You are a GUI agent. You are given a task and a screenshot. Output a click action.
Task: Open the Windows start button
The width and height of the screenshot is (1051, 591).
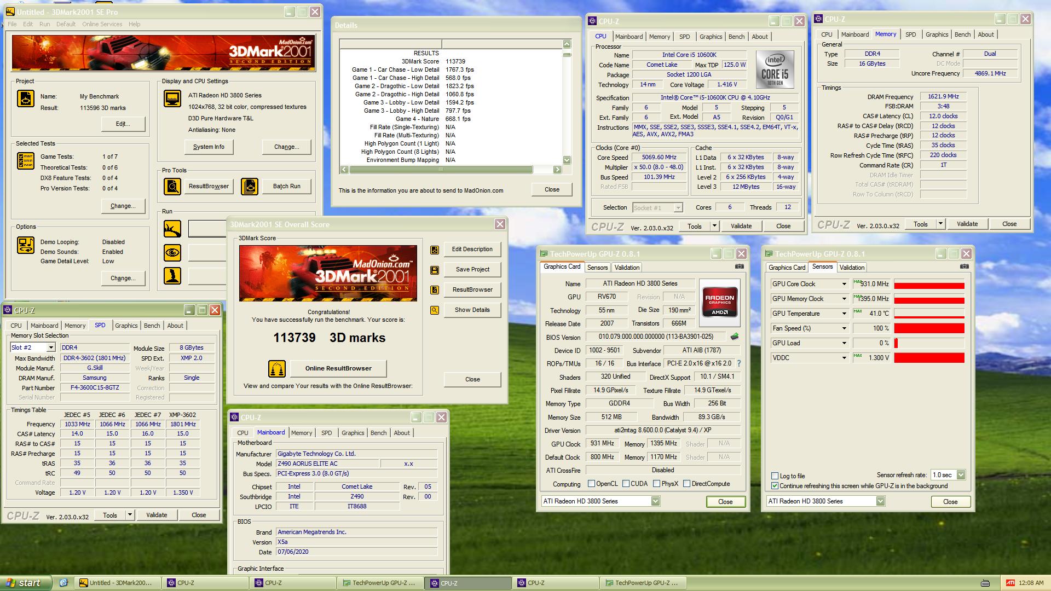click(x=26, y=583)
